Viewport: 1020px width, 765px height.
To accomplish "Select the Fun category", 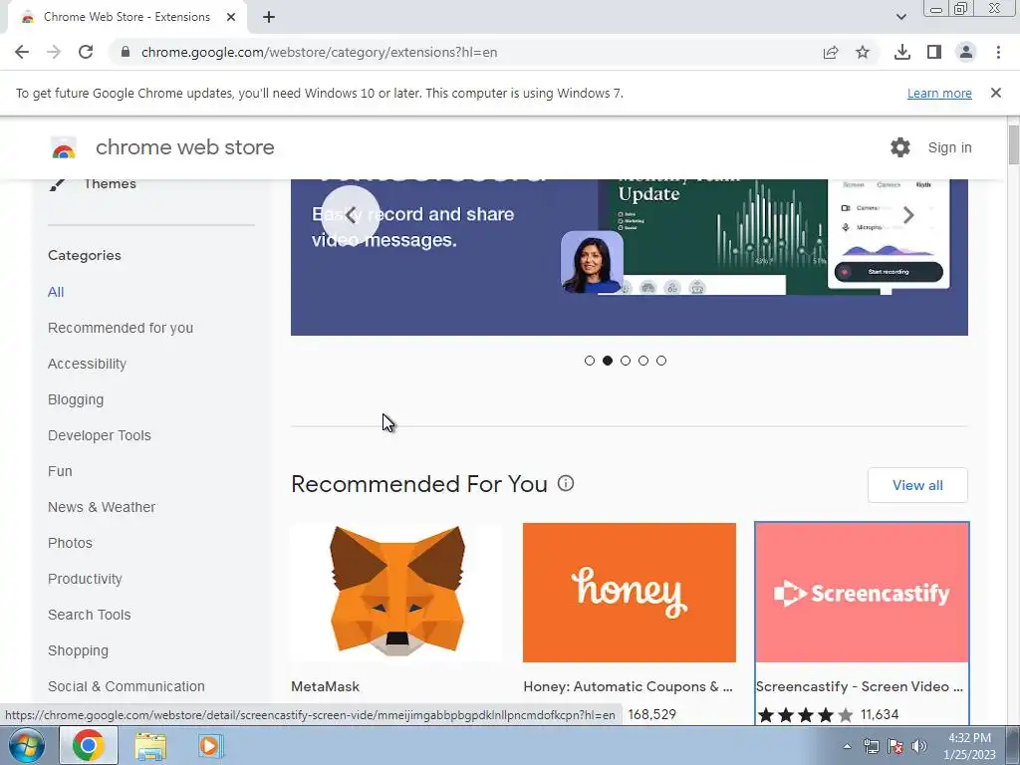I will pos(60,471).
